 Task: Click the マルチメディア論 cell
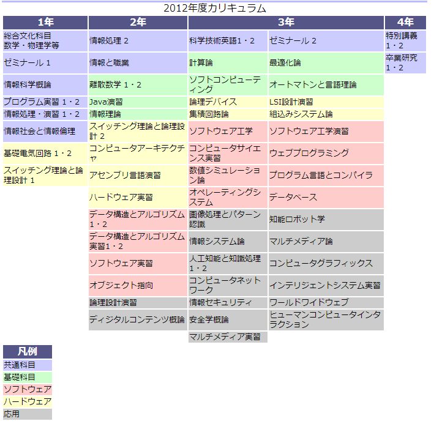(x=326, y=242)
